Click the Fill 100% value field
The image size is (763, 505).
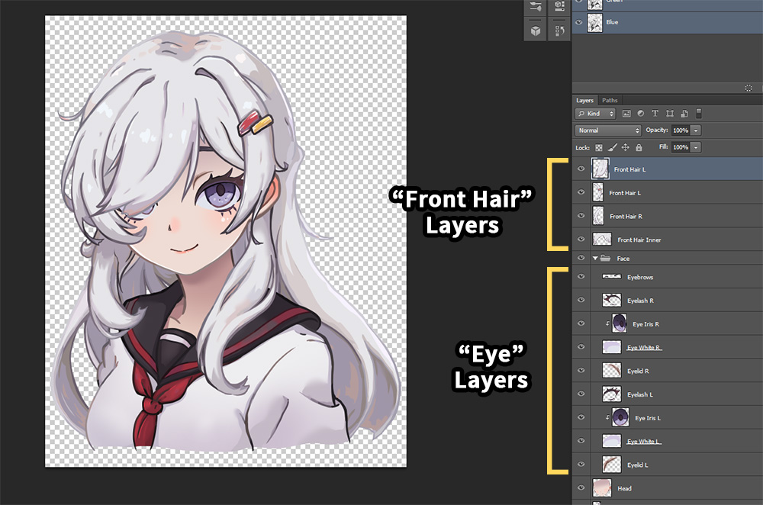[681, 147]
